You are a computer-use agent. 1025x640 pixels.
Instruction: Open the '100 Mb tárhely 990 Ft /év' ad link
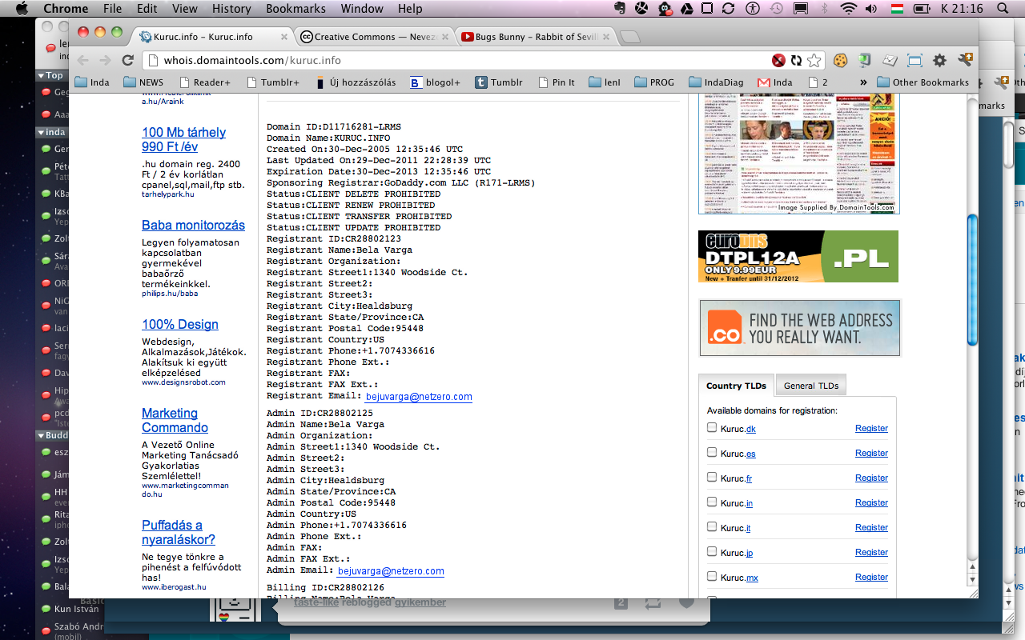click(183, 139)
